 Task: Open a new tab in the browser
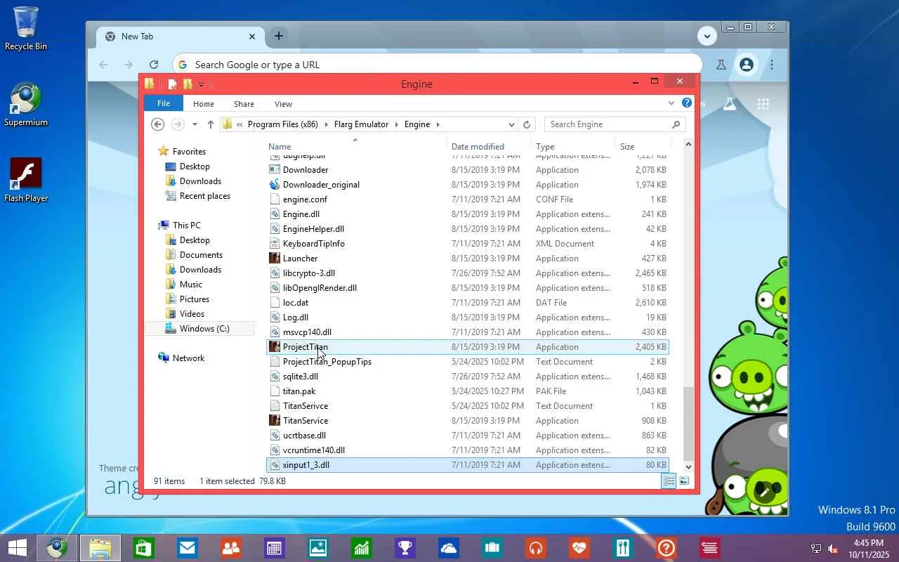(279, 36)
